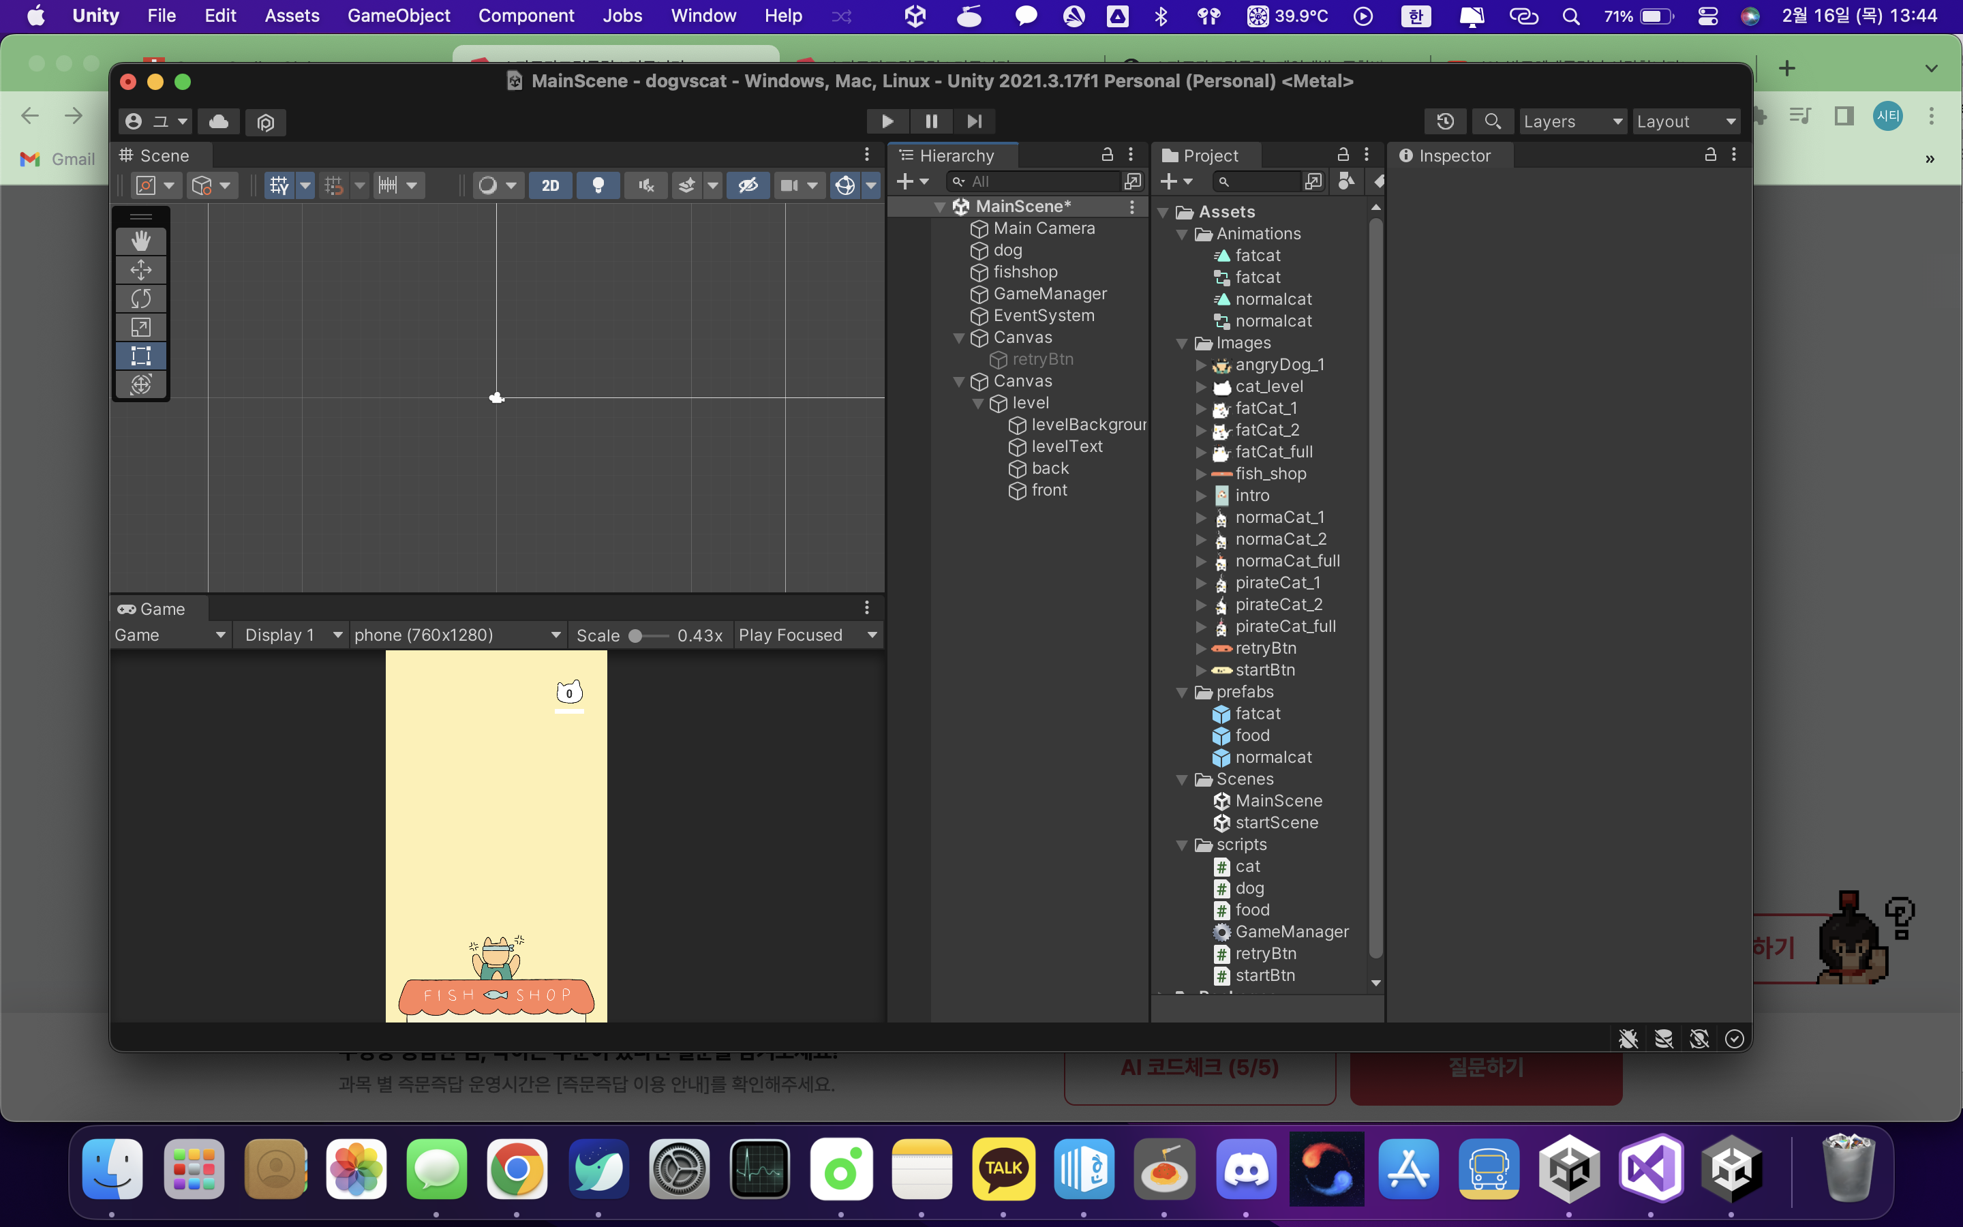Select the Hand (View) tool

(141, 241)
